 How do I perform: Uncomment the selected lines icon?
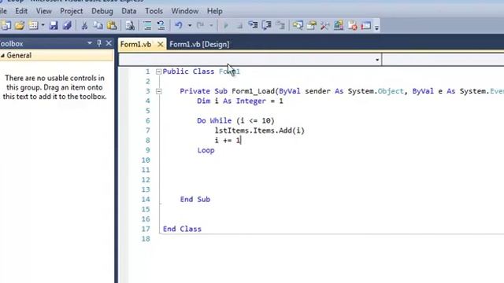[161, 25]
